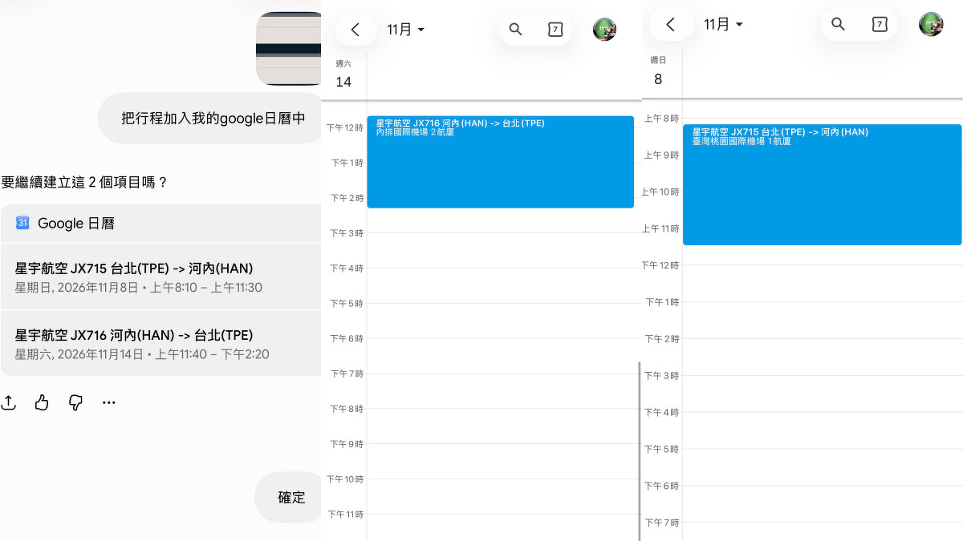The height and width of the screenshot is (541, 963).
Task: Open profile avatar in the 週六 14 calendar
Action: (604, 30)
